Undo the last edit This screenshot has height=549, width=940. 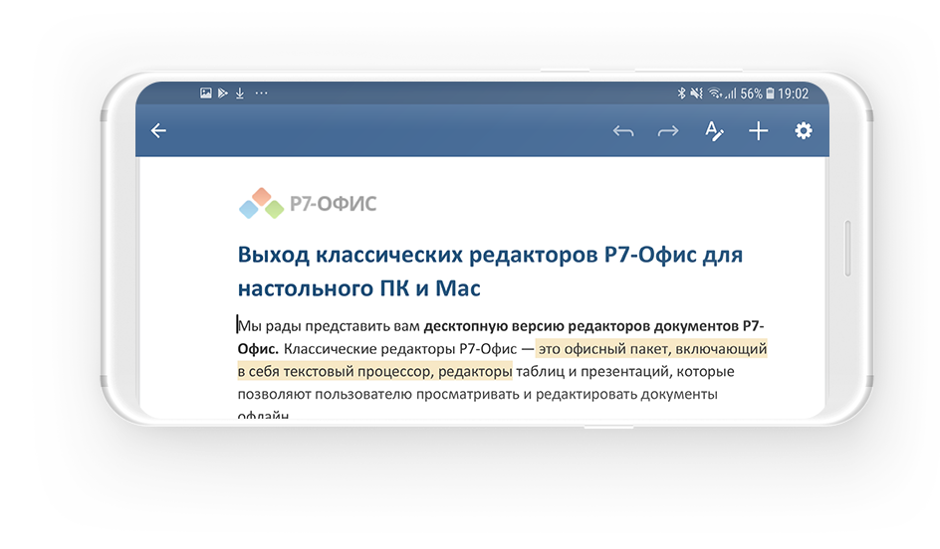click(x=623, y=131)
